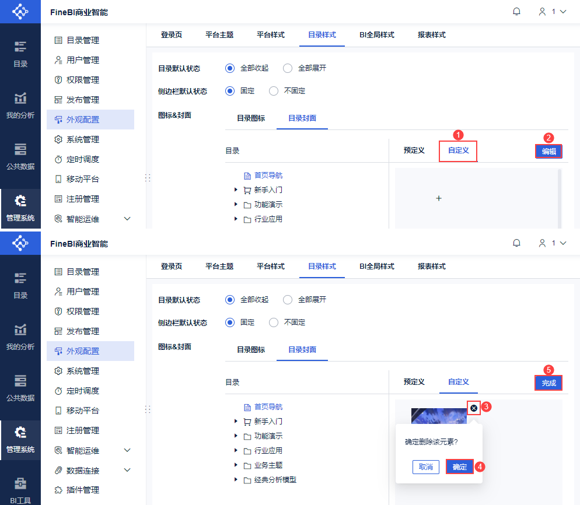Click 目录 sidebar icon in top screenshot
Viewport: 580px width, 505px height.
coord(20,54)
